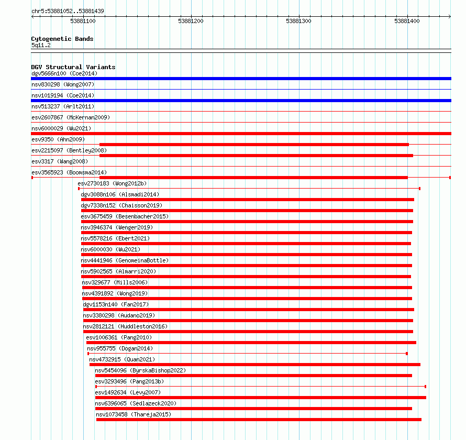Click esv1492634 (Levy2007) label
Image resolution: width=466 pixels, height=440 pixels.
pyautogui.click(x=128, y=392)
